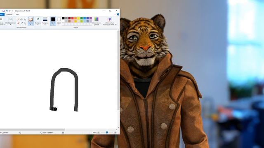Pick the orange swatch
Screen dimensions: 264x148
click(x=75, y=18)
